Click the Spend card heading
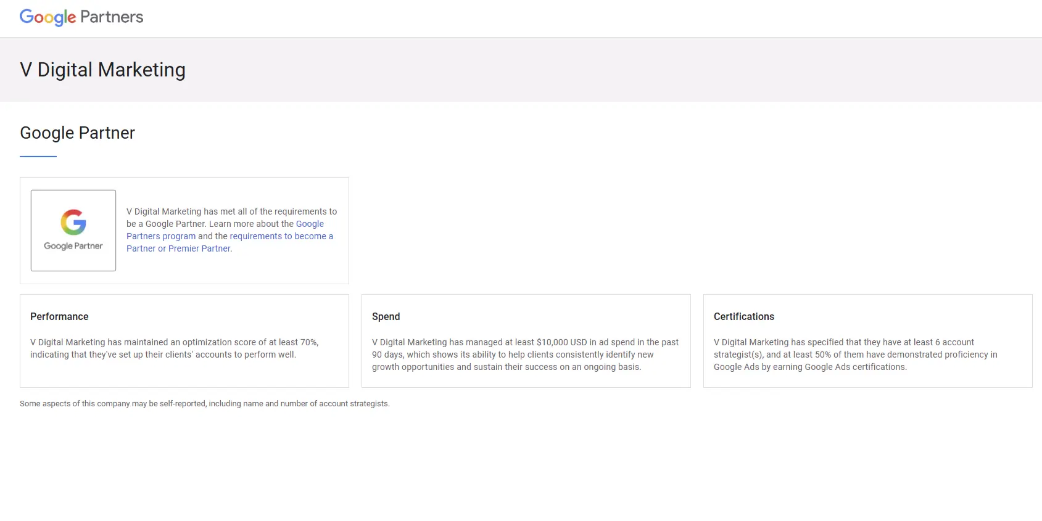The height and width of the screenshot is (521, 1042). pyautogui.click(x=386, y=316)
